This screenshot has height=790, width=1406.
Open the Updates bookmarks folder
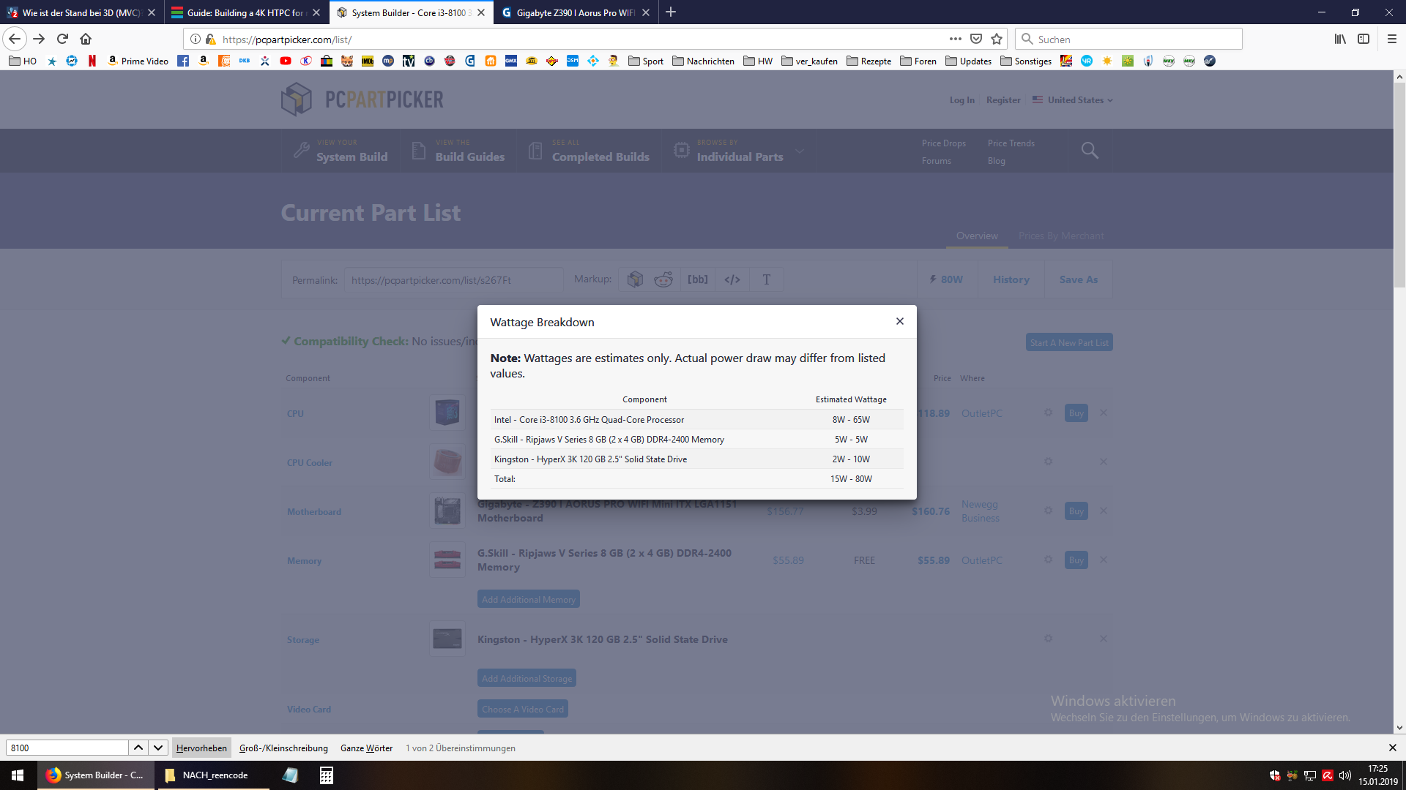[968, 61]
